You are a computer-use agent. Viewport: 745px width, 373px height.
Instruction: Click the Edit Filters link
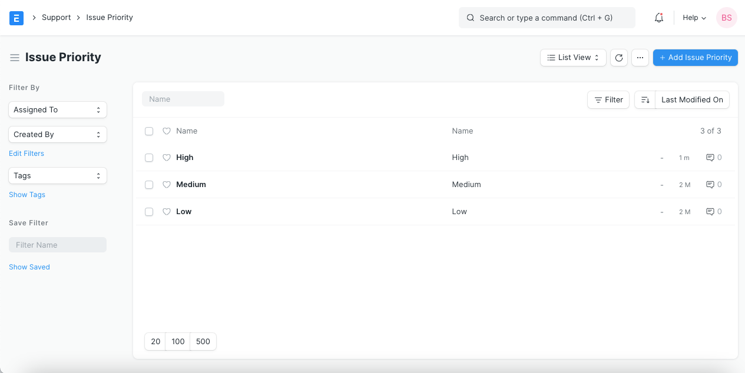pos(27,154)
